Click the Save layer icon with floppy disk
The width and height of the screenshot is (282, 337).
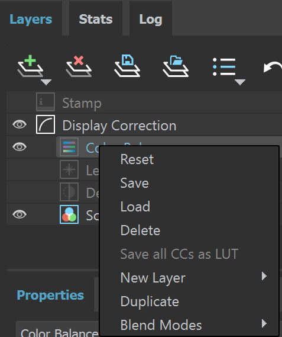(x=127, y=66)
